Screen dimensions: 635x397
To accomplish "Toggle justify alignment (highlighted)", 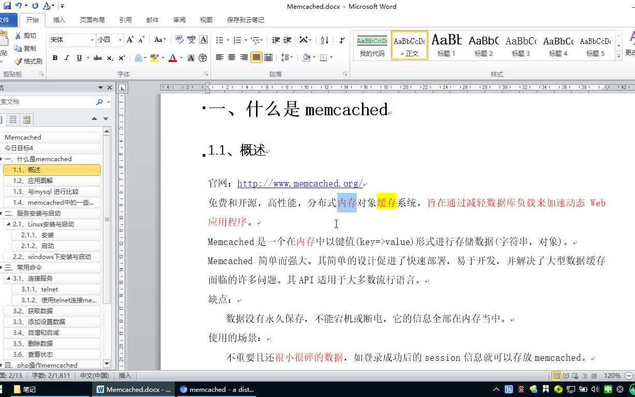I will [256, 57].
